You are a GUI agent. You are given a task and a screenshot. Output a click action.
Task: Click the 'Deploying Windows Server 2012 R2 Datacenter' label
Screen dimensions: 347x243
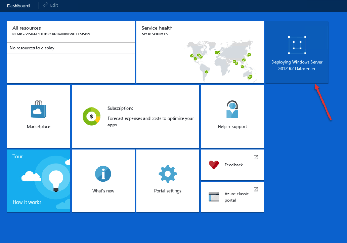tap(297, 65)
